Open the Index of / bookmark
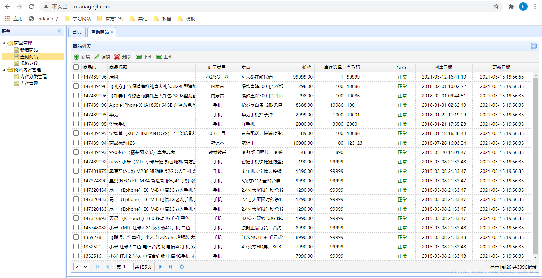The image size is (542, 278). click(43, 19)
